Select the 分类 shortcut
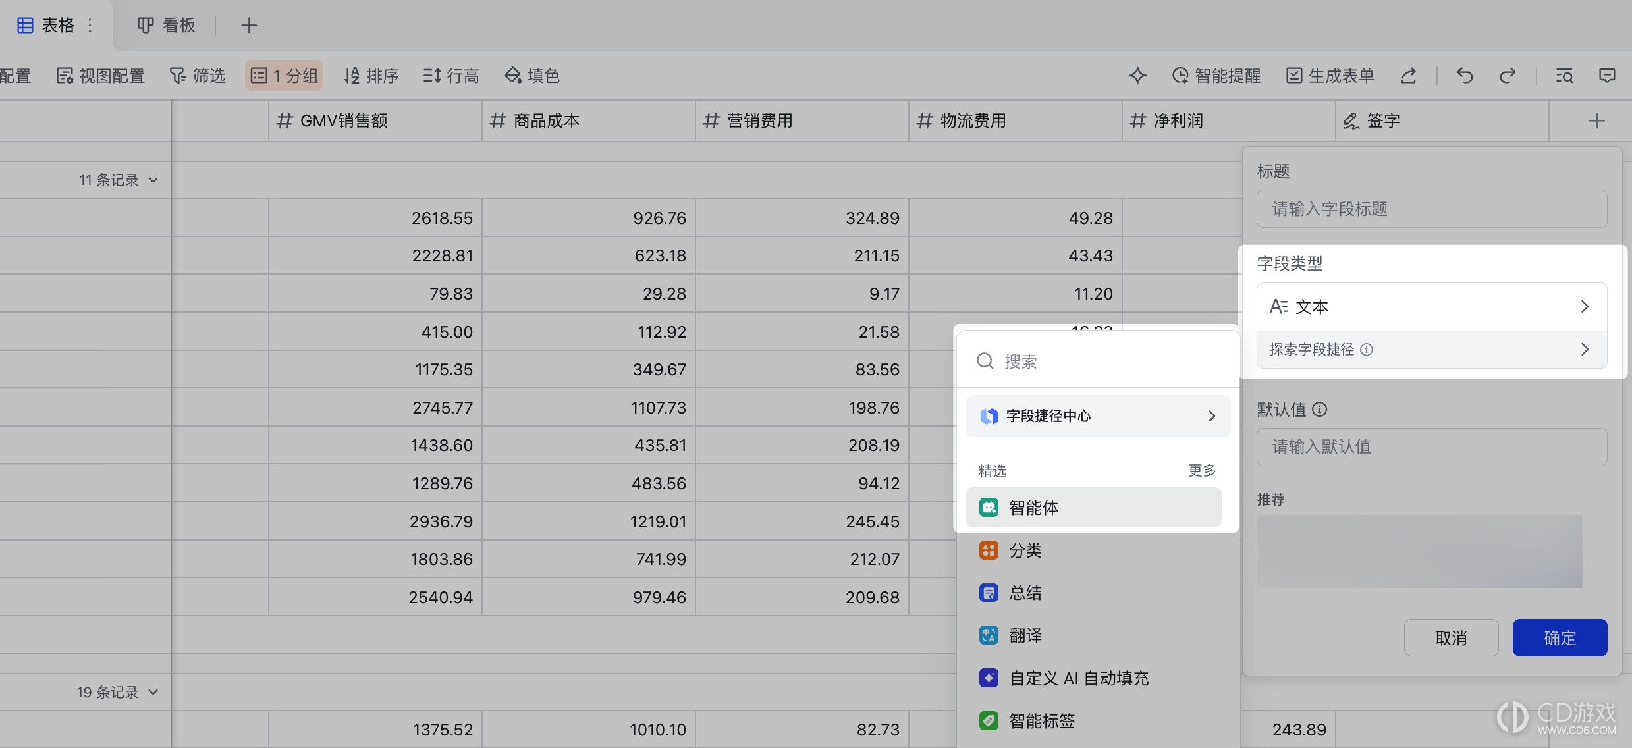Viewport: 1632px width, 748px height. click(1093, 550)
